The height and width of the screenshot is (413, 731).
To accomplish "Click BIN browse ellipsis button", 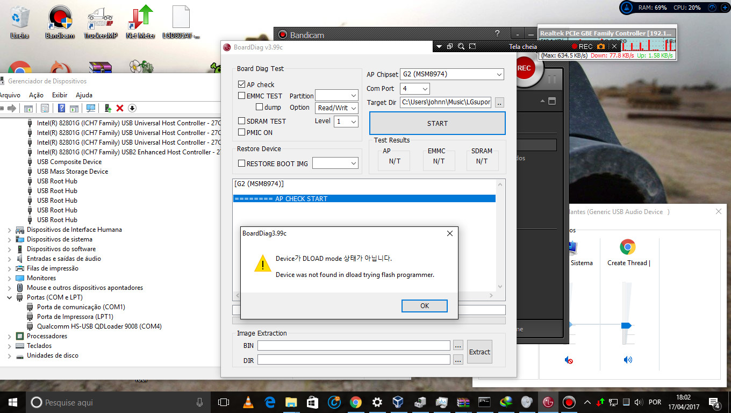I will tap(458, 345).
